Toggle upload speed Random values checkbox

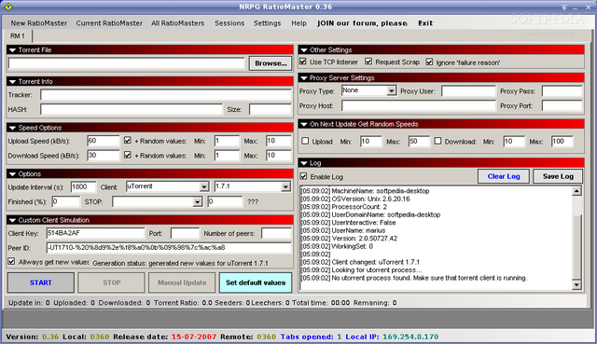coord(128,141)
